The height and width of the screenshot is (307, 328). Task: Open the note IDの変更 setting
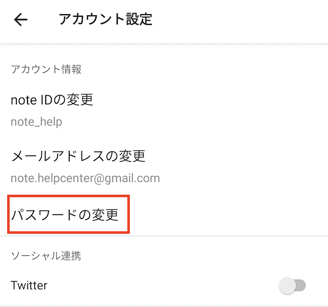tap(52, 100)
